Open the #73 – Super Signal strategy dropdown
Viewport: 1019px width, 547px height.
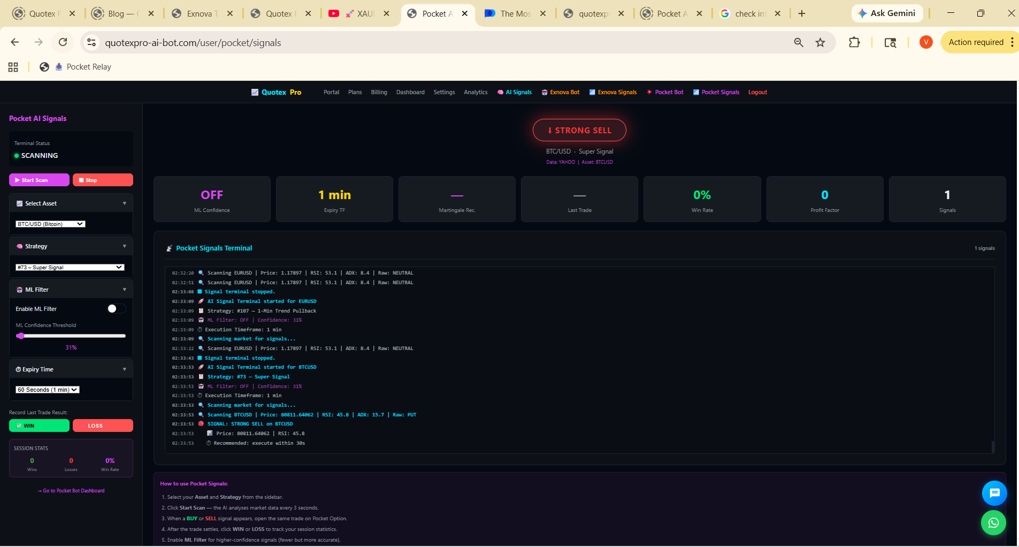coord(70,267)
